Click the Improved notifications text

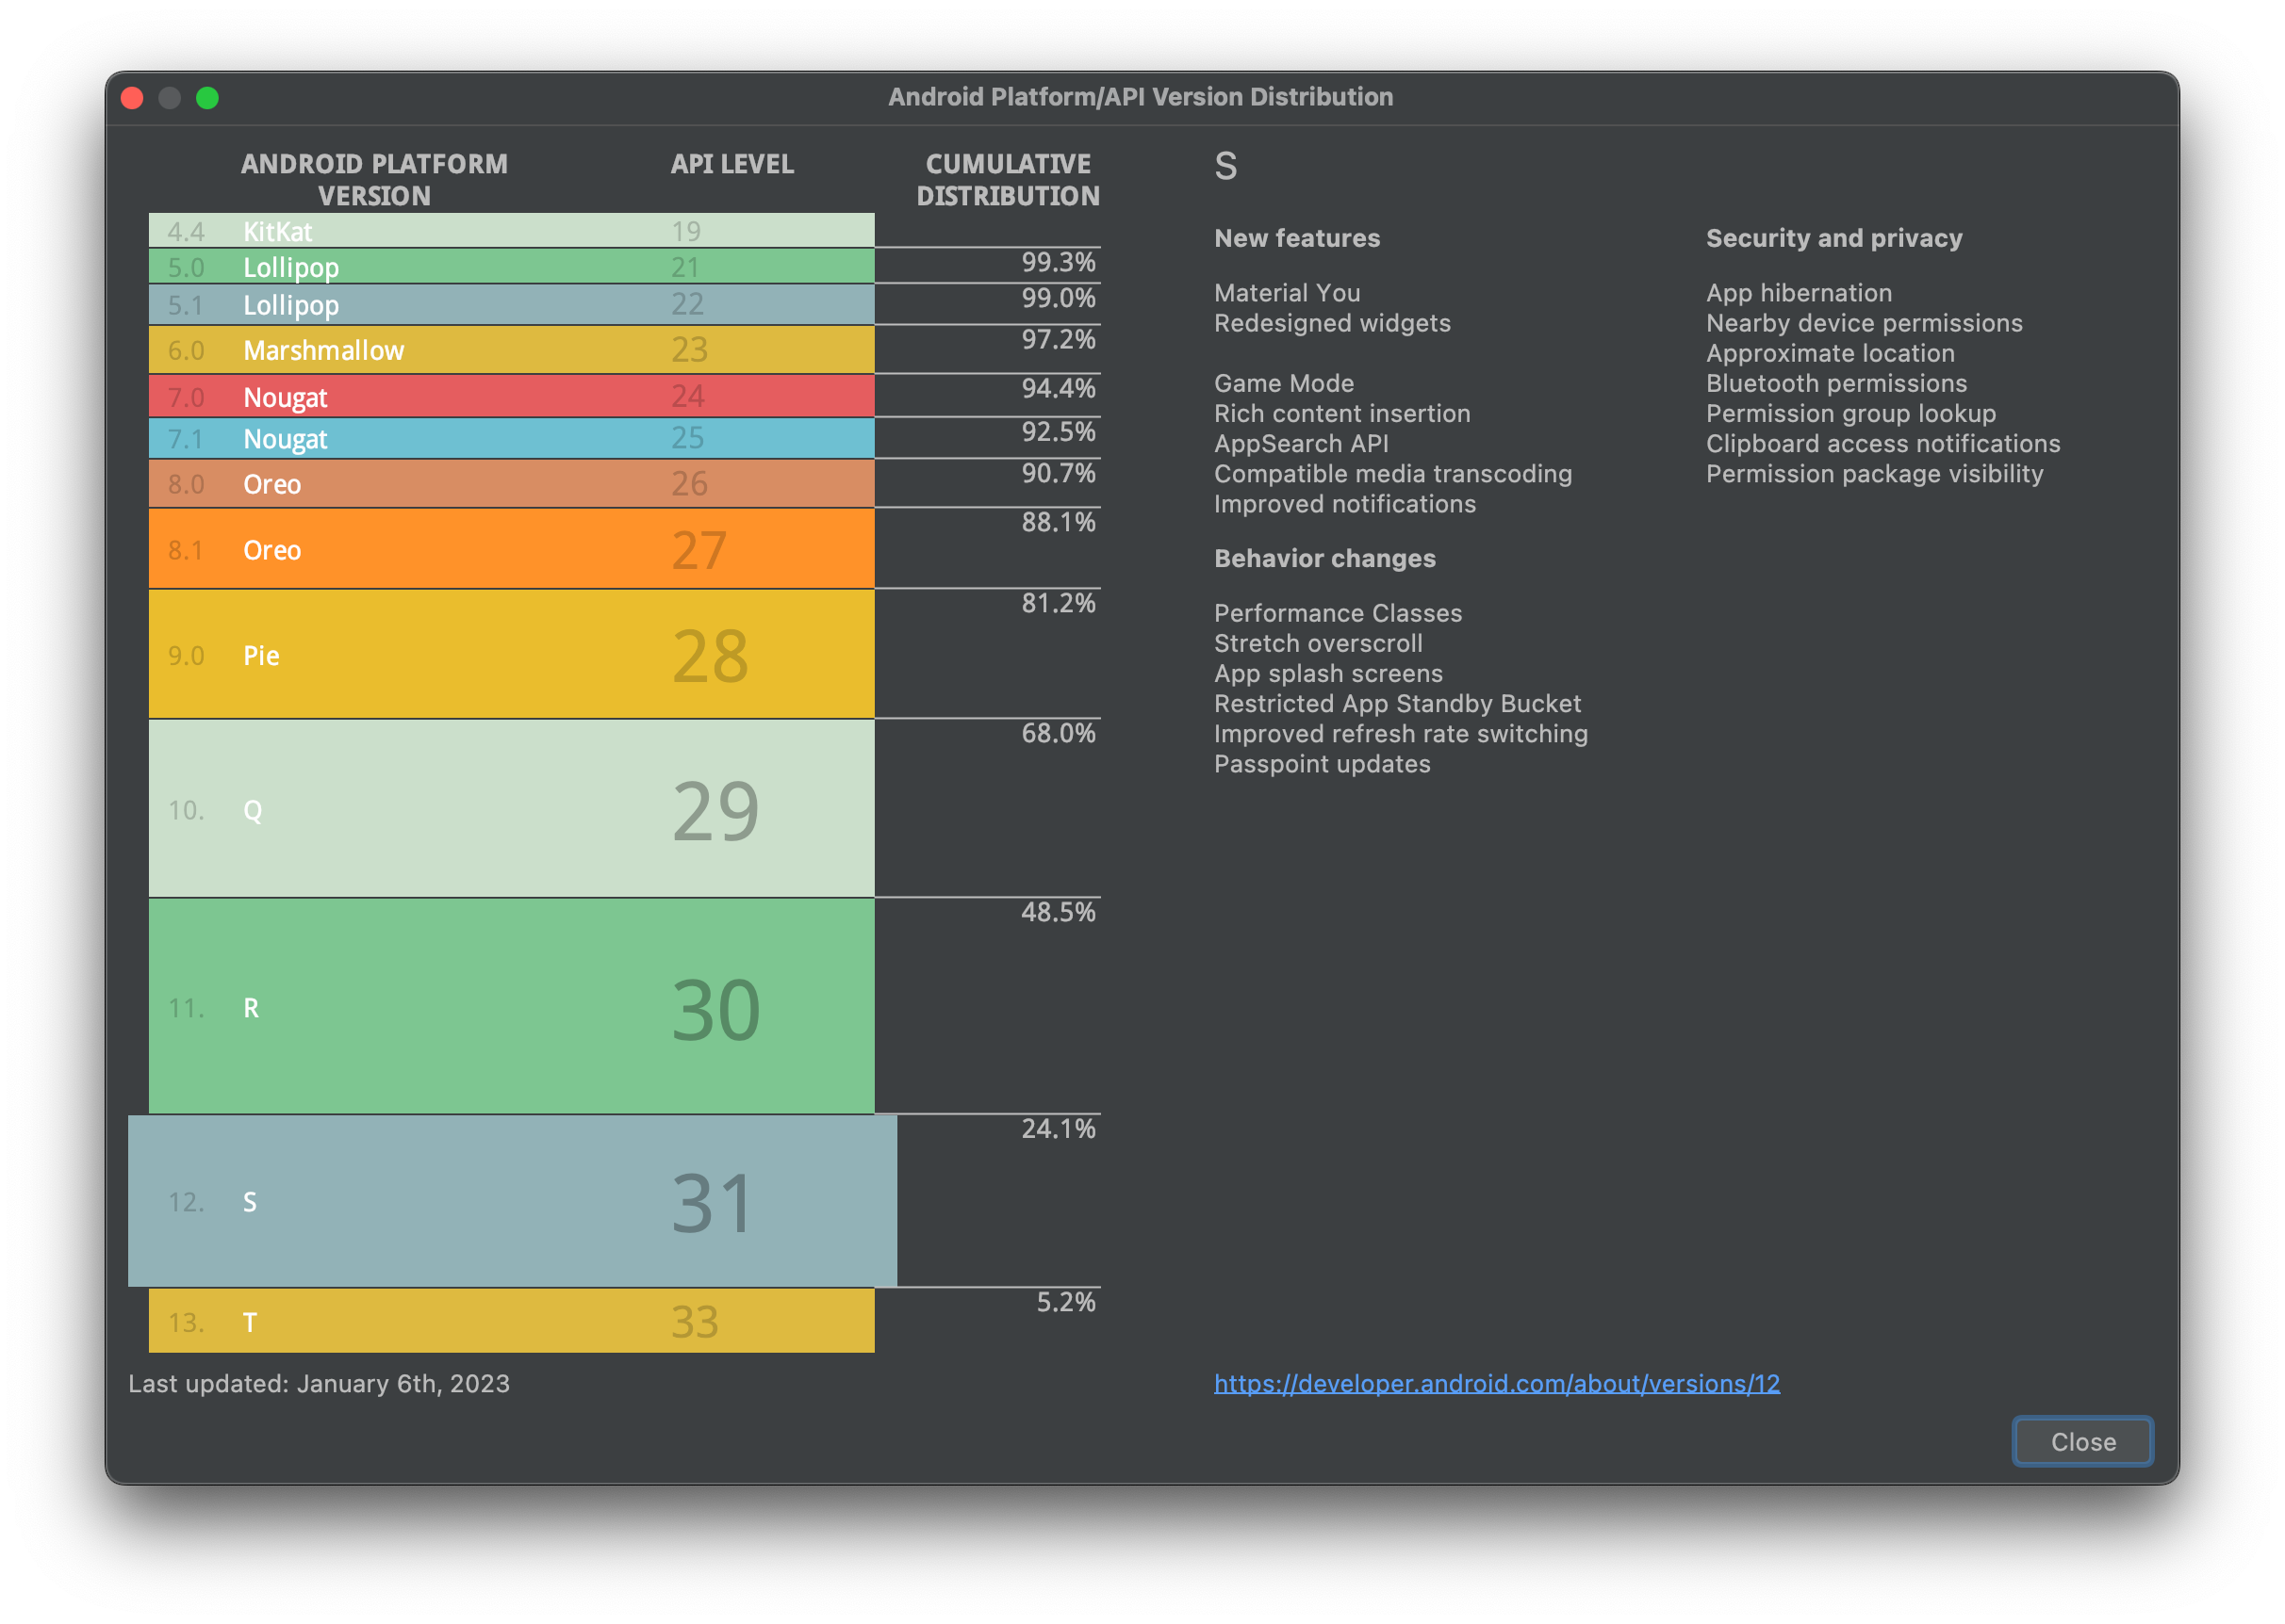pos(1344,504)
